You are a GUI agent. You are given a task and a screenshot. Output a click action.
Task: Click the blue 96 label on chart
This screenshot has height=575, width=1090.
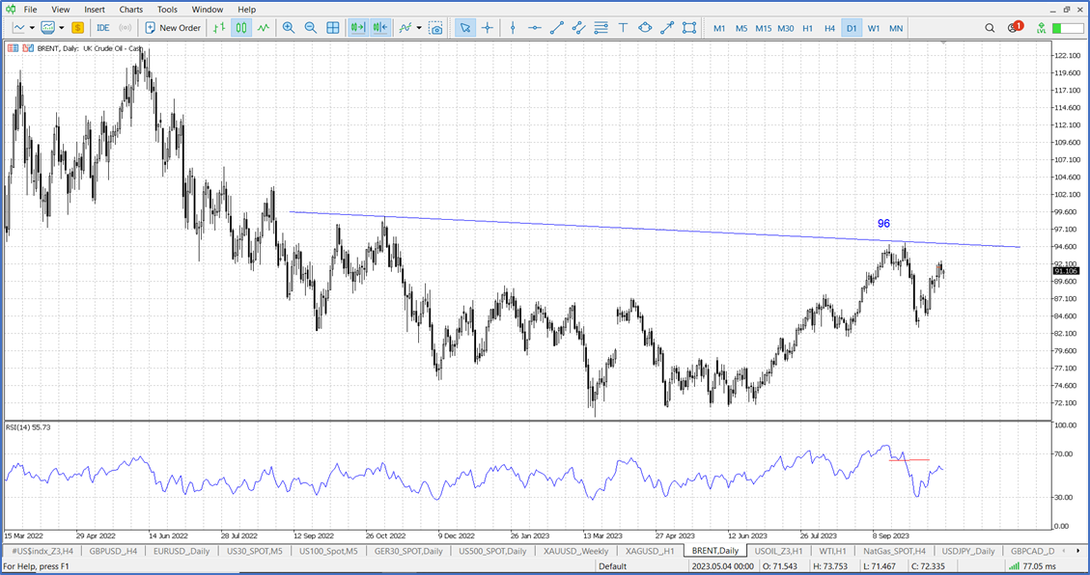pos(883,224)
